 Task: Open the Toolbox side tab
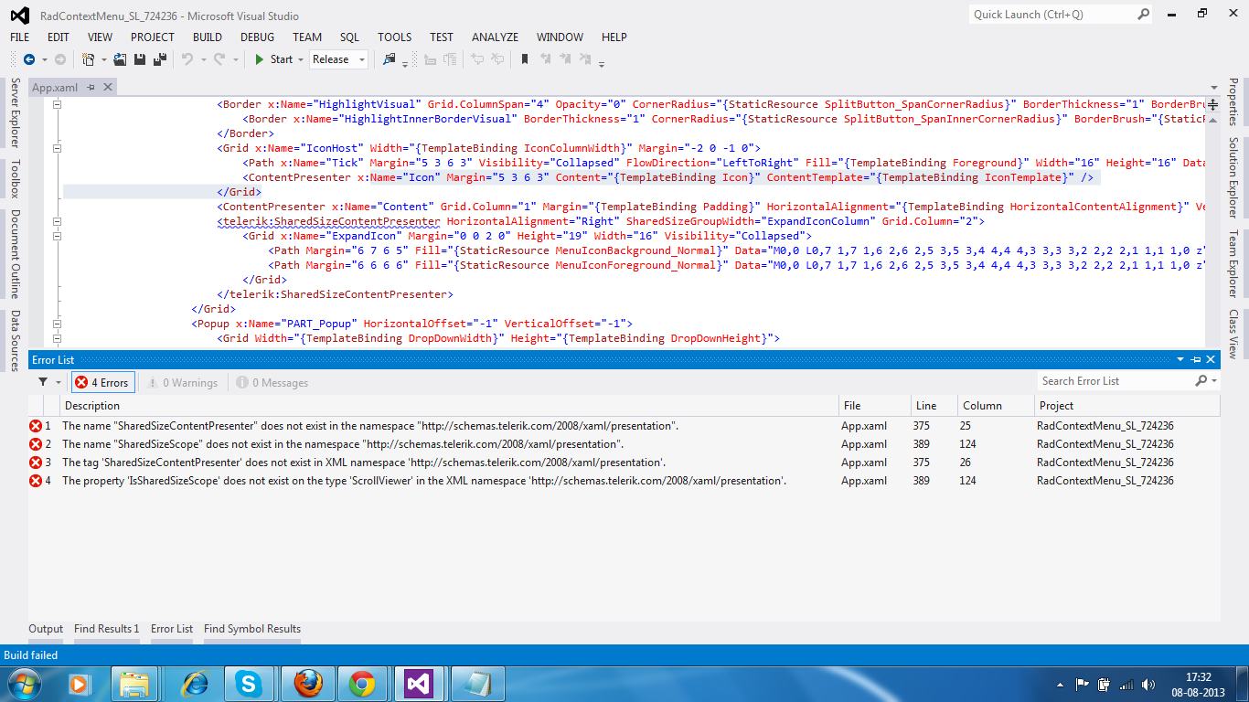pos(14,179)
